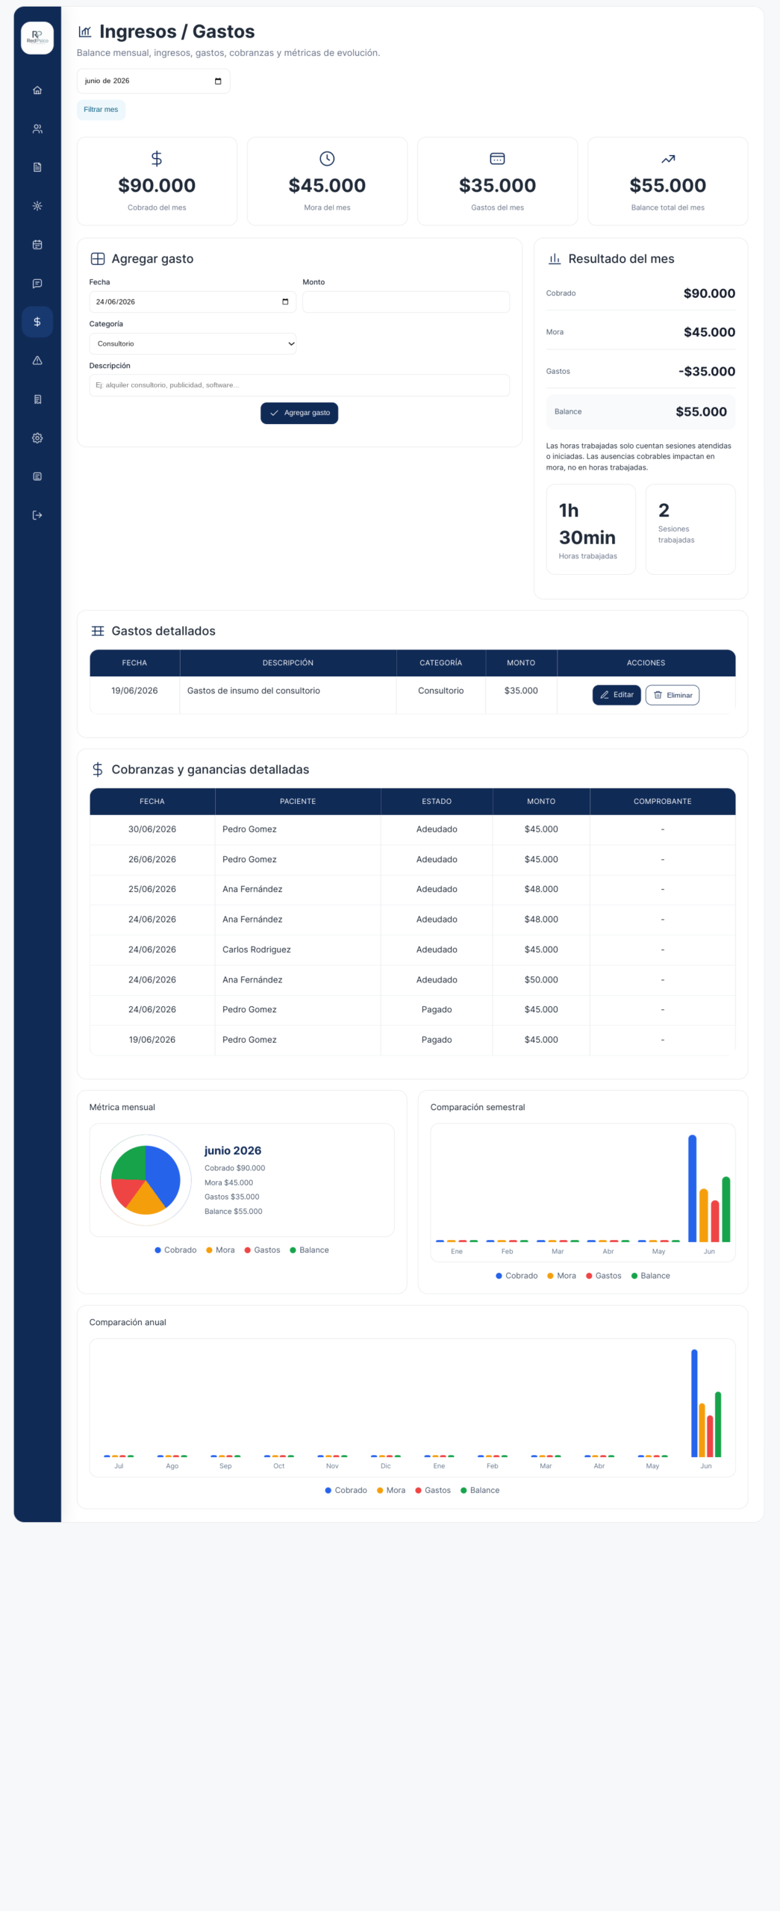This screenshot has width=780, height=1911.
Task: Open the month picker calendar for junio 2026
Action: pyautogui.click(x=218, y=81)
